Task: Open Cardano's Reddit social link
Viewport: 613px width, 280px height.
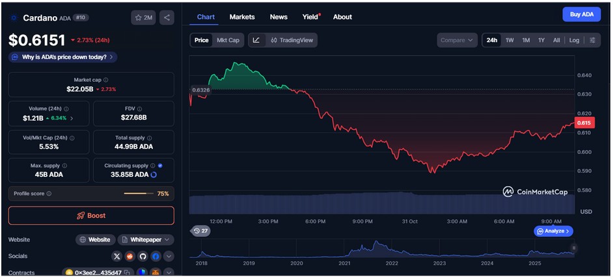Action: (130, 257)
